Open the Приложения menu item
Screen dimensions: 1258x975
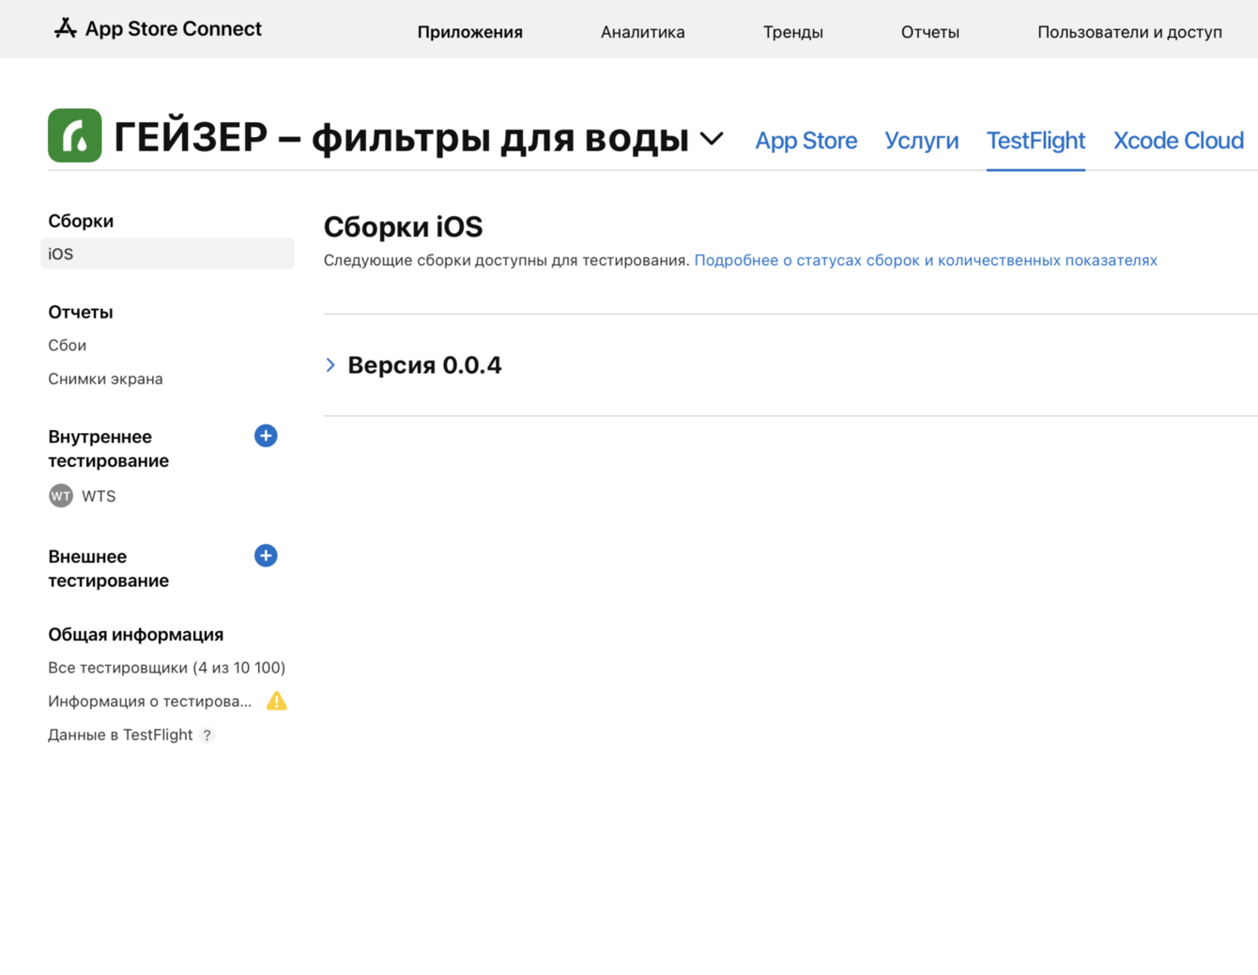tap(470, 32)
